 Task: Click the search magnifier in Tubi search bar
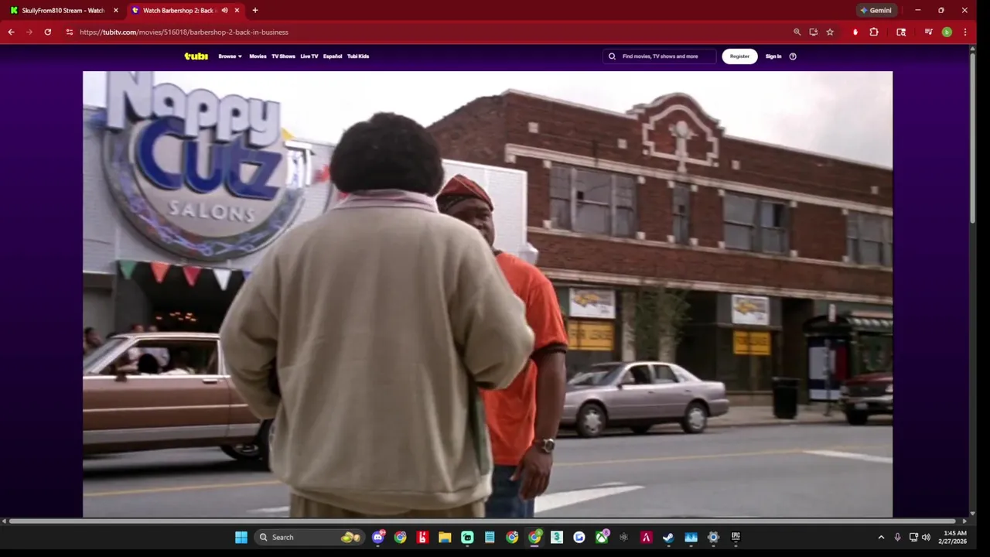click(x=612, y=56)
